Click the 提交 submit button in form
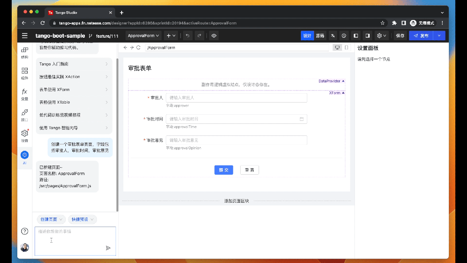467x263 pixels. pyautogui.click(x=224, y=170)
